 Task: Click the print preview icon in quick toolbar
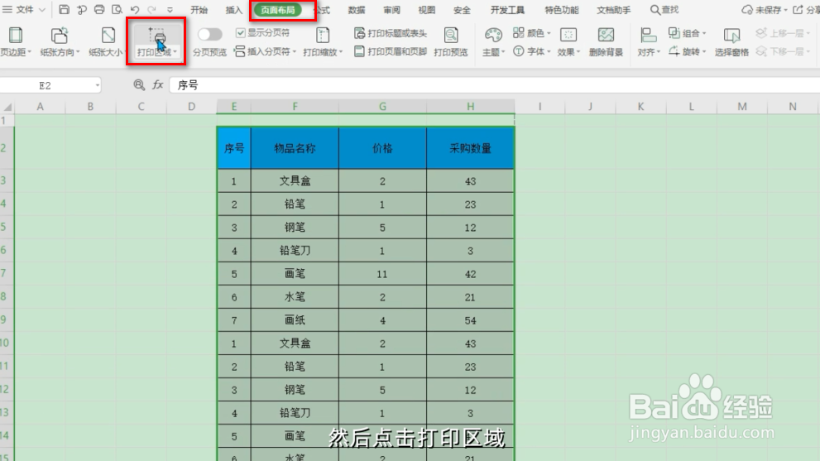pyautogui.click(x=117, y=9)
